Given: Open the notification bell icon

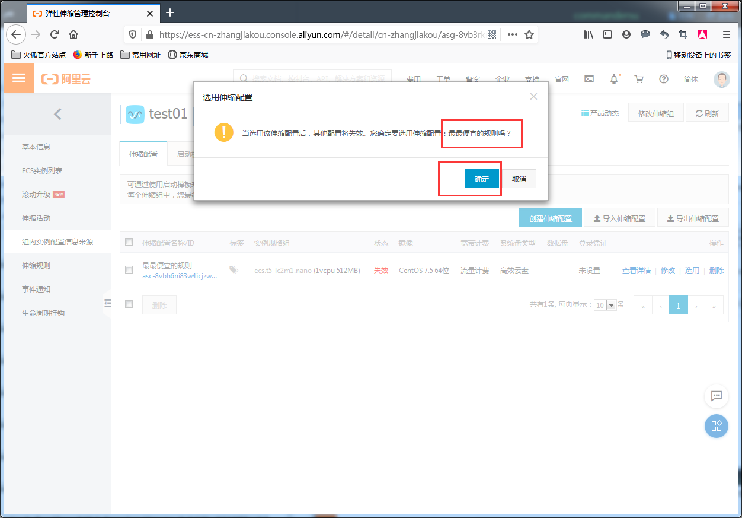Looking at the screenshot, I should pyautogui.click(x=614, y=79).
